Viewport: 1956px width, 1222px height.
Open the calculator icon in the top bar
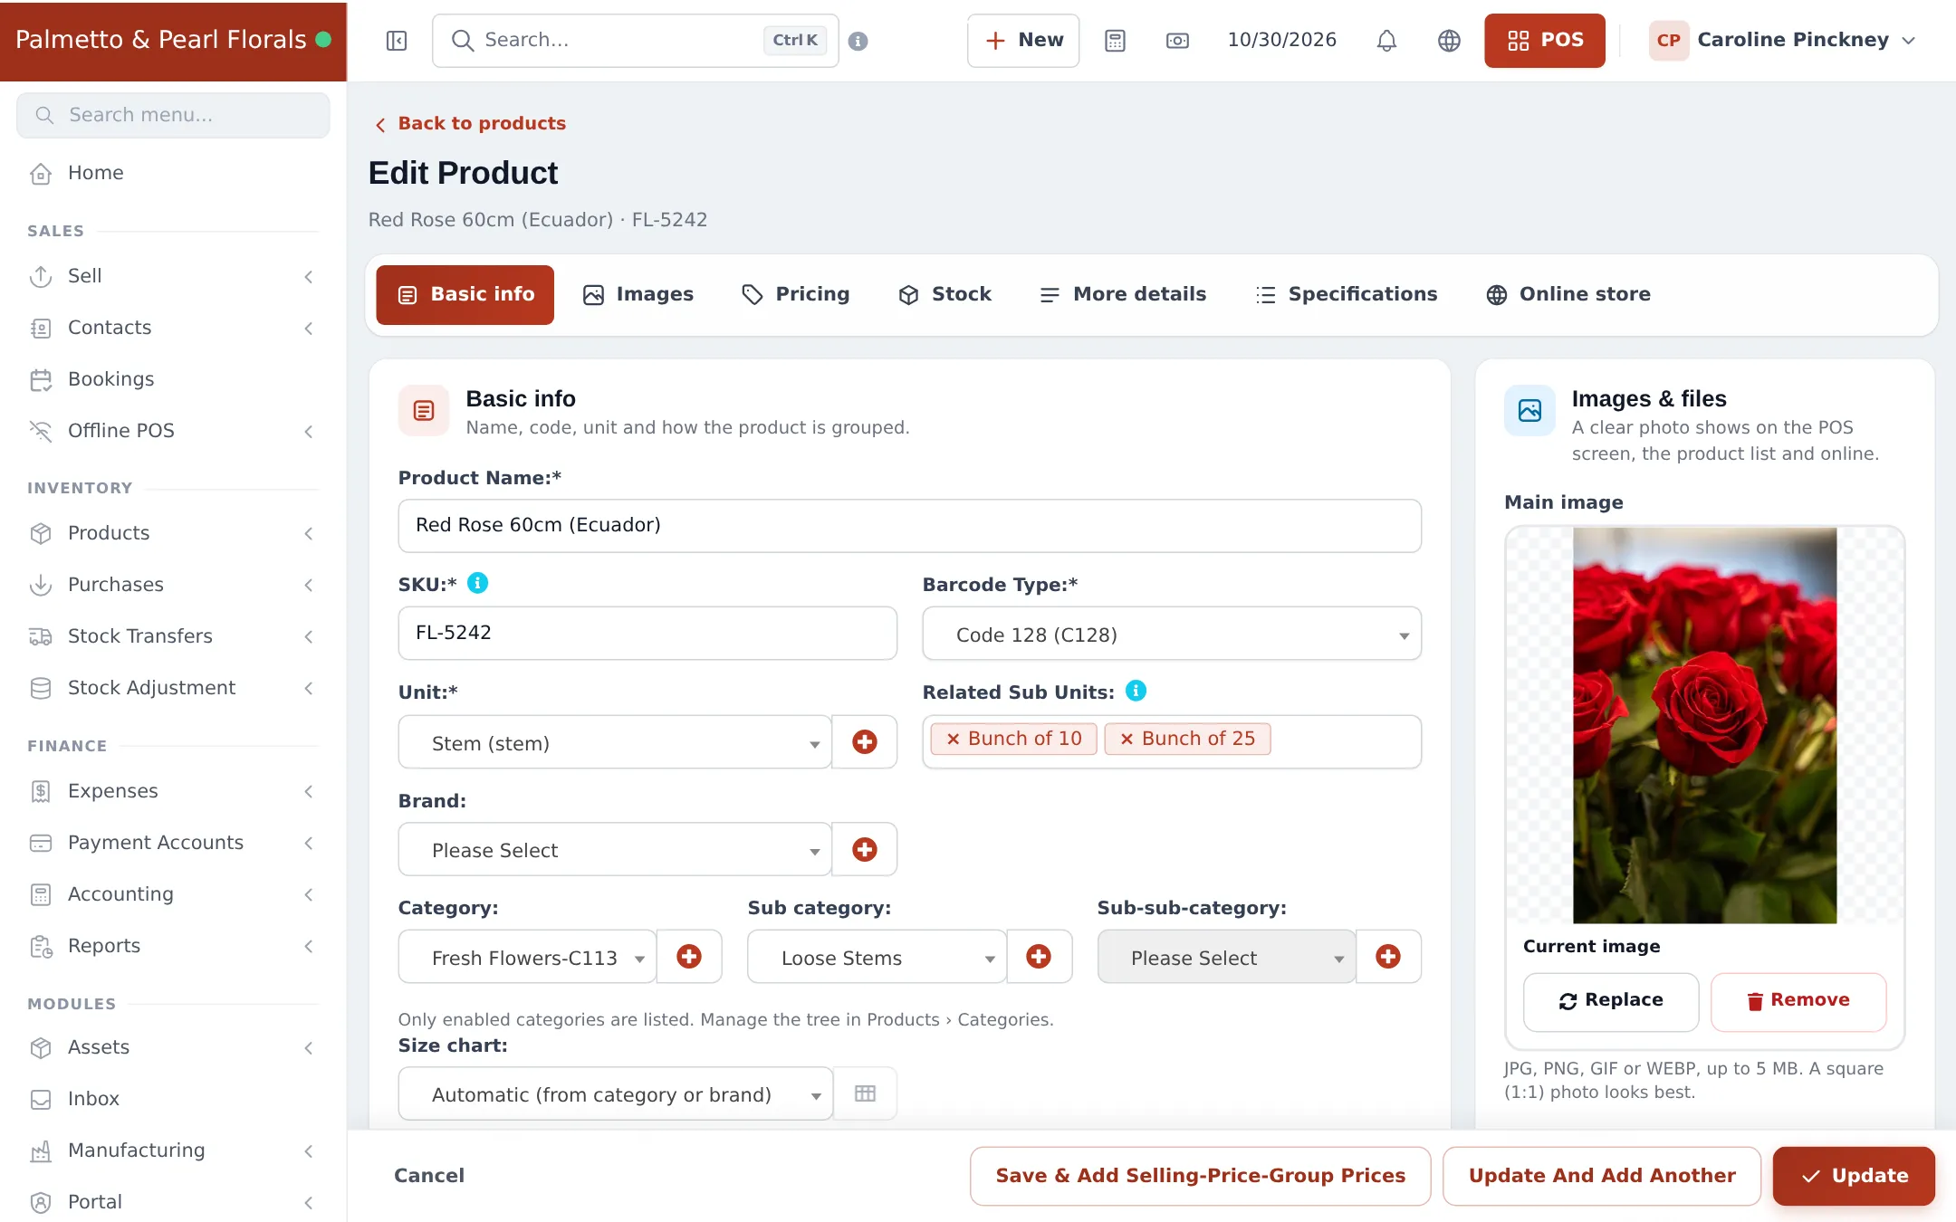(x=1115, y=41)
